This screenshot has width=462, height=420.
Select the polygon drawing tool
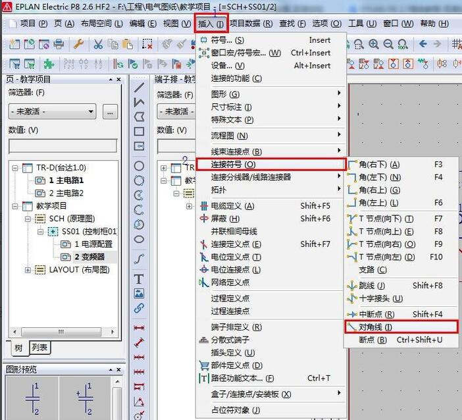[x=139, y=117]
